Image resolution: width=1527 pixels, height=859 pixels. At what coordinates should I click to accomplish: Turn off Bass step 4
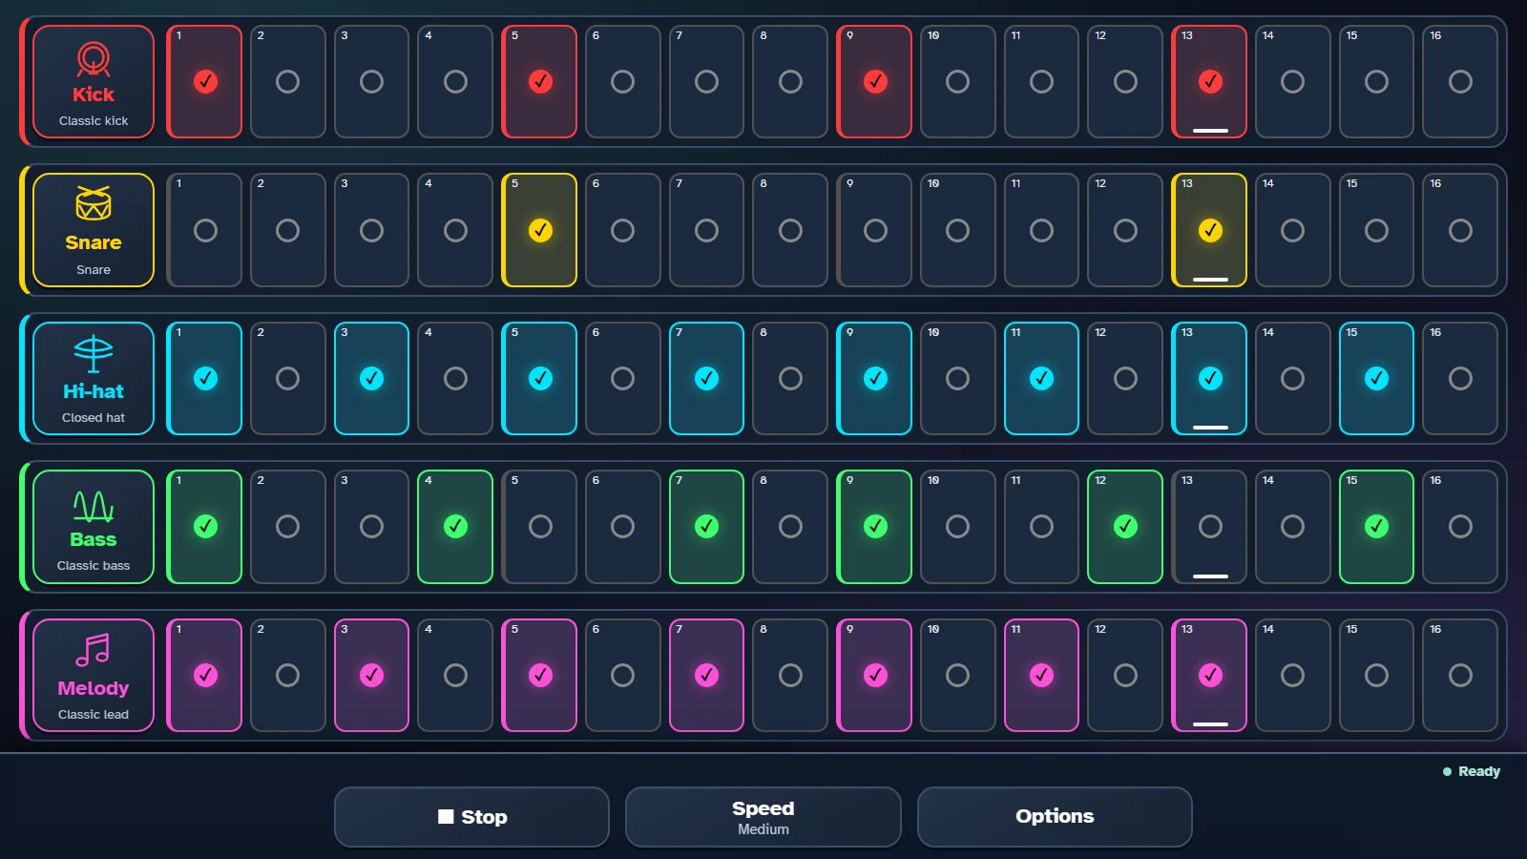click(x=455, y=527)
